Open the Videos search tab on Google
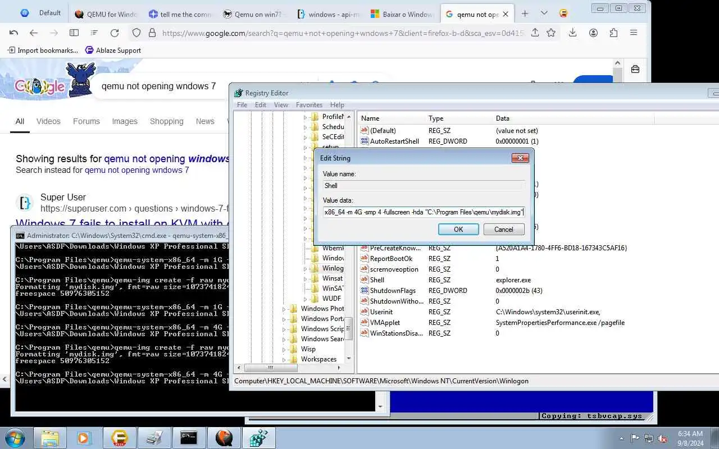This screenshot has width=719, height=449. click(x=48, y=121)
